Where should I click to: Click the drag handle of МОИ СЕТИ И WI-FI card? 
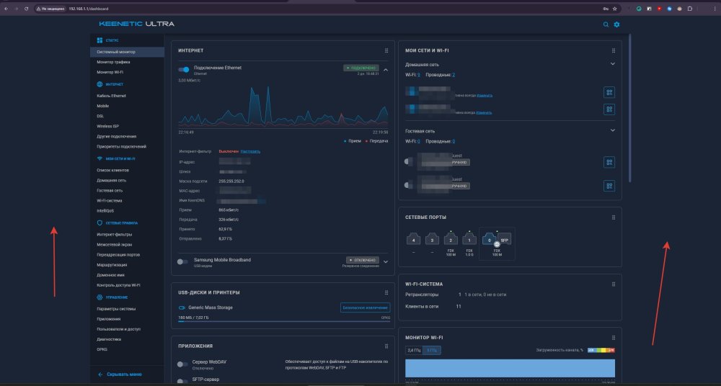point(614,50)
